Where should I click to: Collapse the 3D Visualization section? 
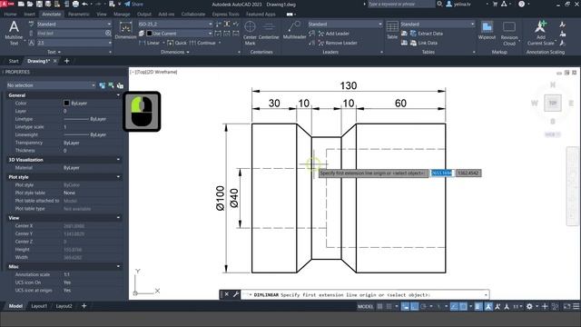coord(118,160)
